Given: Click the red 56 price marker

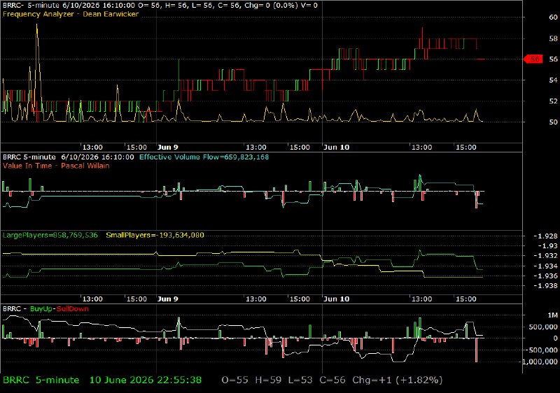Looking at the screenshot, I should click(x=533, y=59).
